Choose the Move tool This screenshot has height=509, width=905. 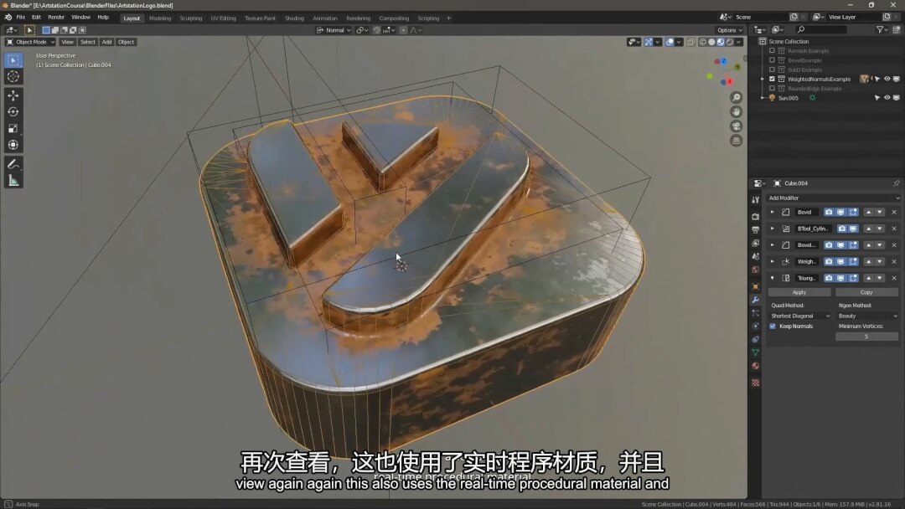tap(13, 95)
